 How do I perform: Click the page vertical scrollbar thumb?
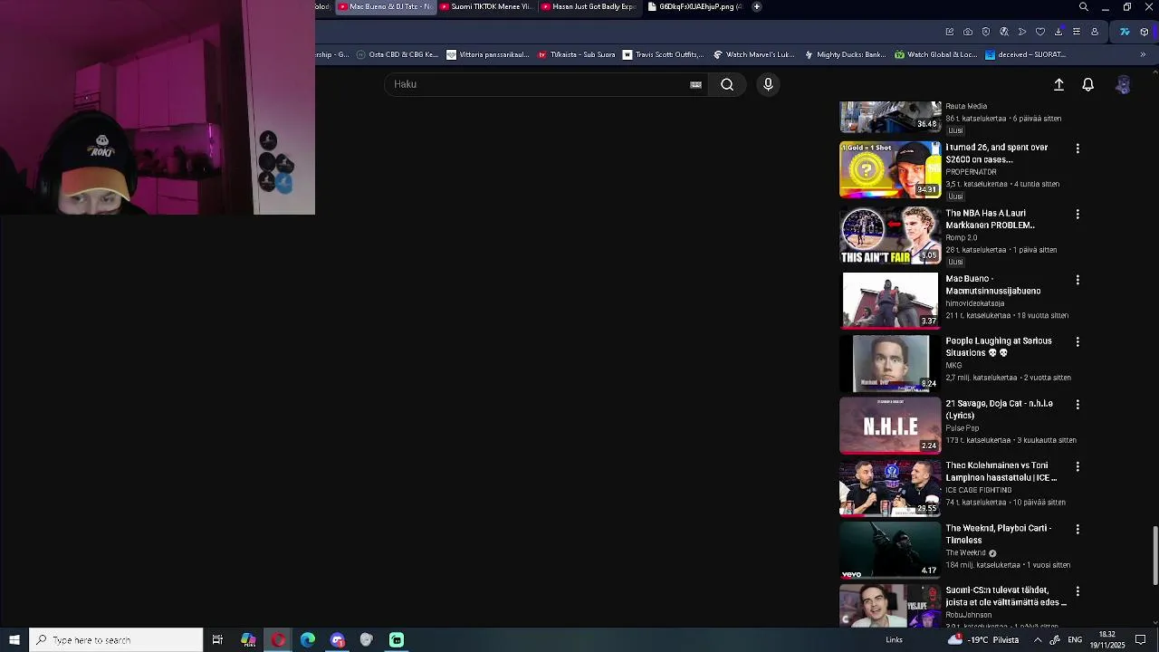[1154, 556]
